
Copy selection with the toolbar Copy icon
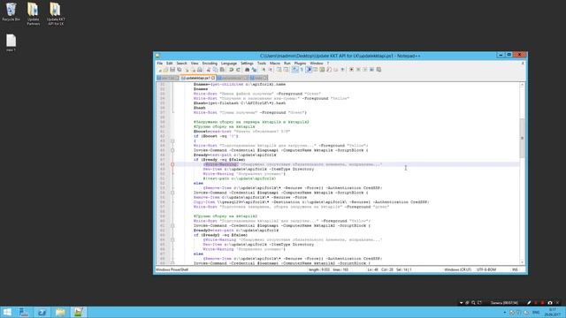[x=215, y=70]
